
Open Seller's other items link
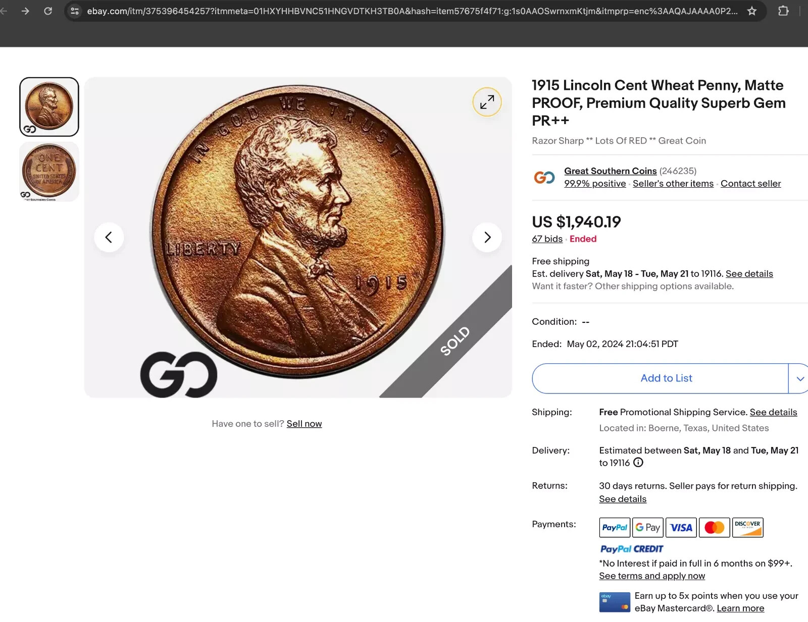click(673, 184)
